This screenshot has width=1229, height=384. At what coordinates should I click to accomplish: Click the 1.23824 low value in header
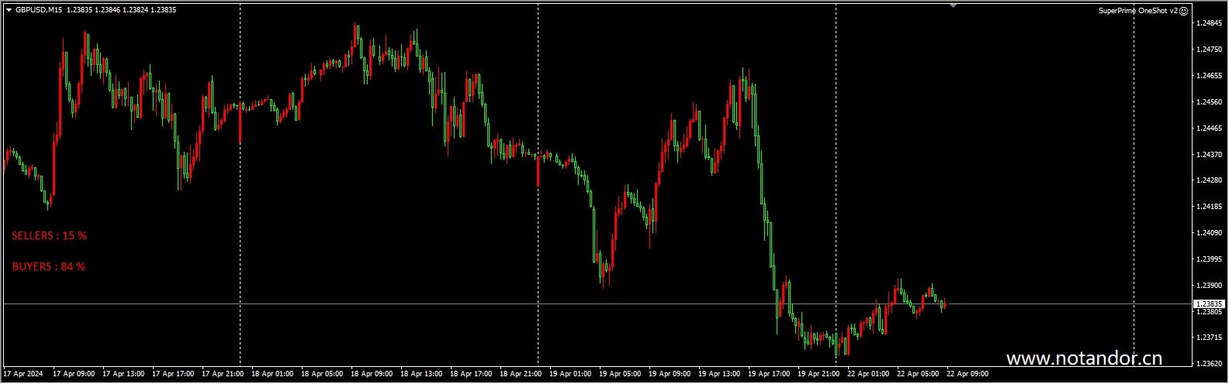(135, 10)
